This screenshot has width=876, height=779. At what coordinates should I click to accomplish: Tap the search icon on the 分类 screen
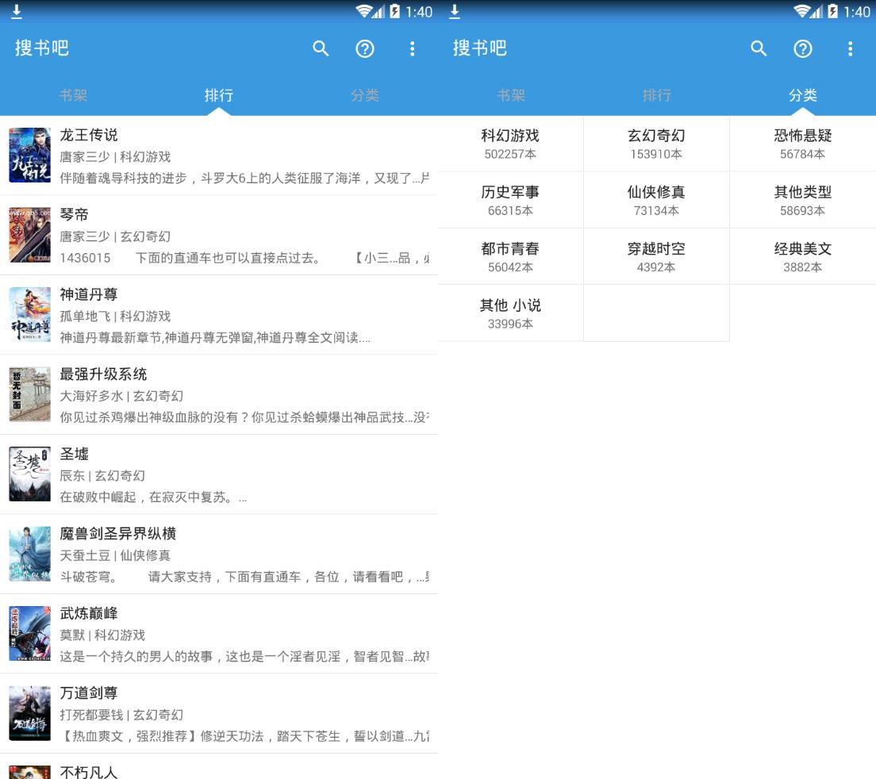pyautogui.click(x=759, y=48)
